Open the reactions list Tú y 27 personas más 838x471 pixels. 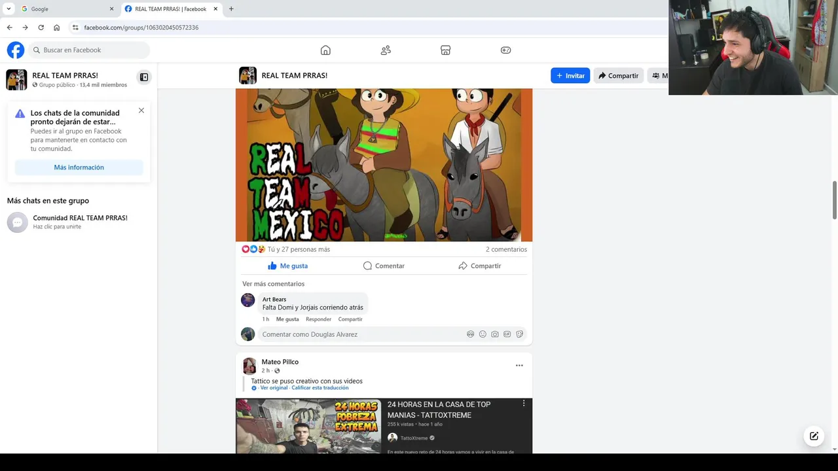299,249
